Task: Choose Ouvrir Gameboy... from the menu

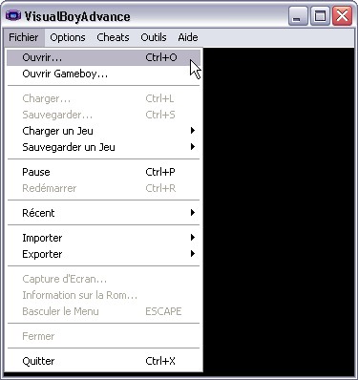Action: (104, 74)
